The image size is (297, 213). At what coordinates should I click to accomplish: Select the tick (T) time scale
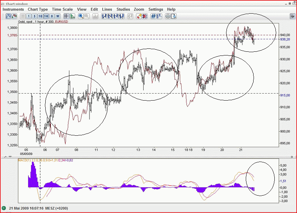(x=23, y=16)
